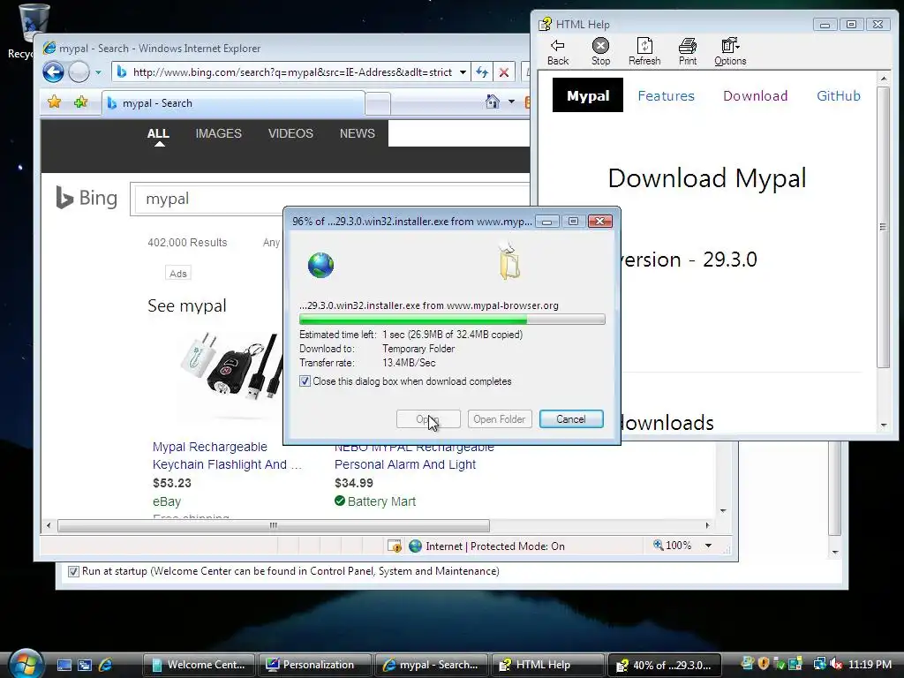
Task: Open Personal Alarm And Light product link
Action: (x=414, y=456)
